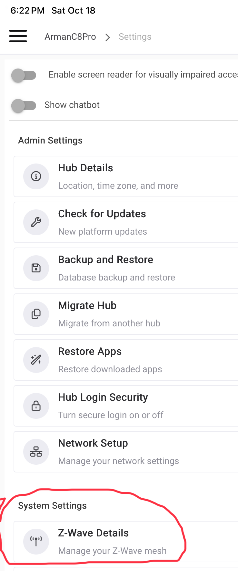238x571 pixels.
Task: Click the Restore Apps magic wand icon
Action: [36, 360]
